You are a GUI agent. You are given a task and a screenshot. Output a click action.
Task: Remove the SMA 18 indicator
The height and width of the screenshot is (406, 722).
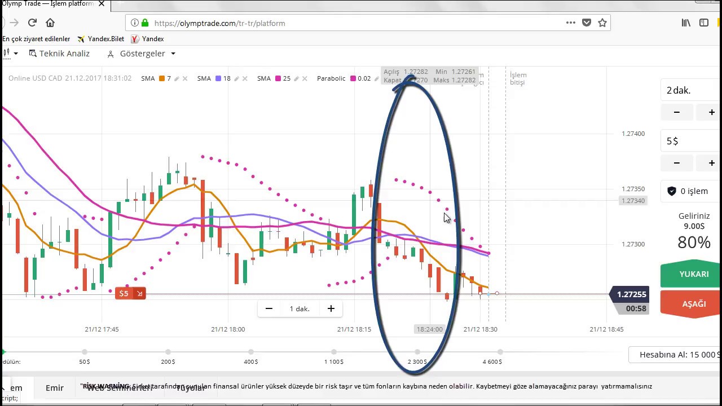[245, 78]
